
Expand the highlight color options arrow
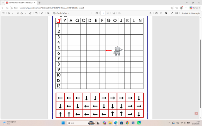point(13,13)
